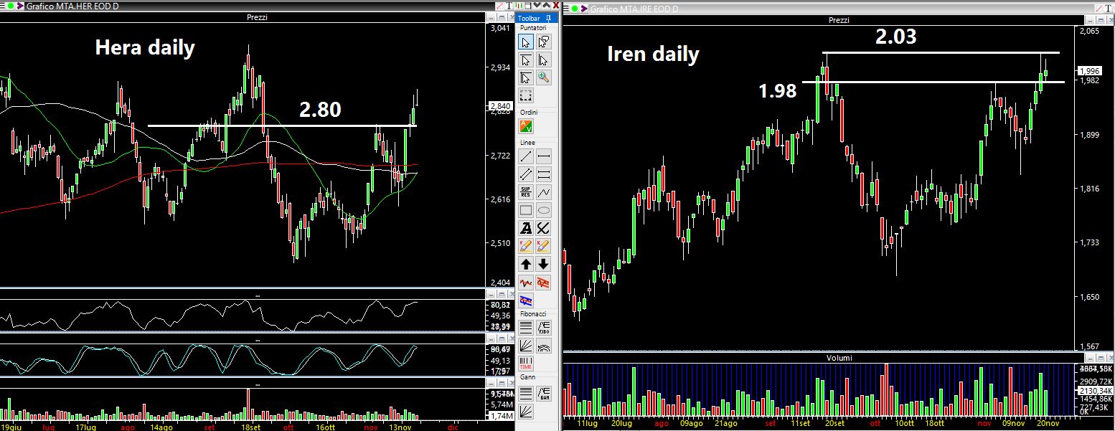
Task: Choose the Fibonacci fan tool
Action: coord(526,346)
